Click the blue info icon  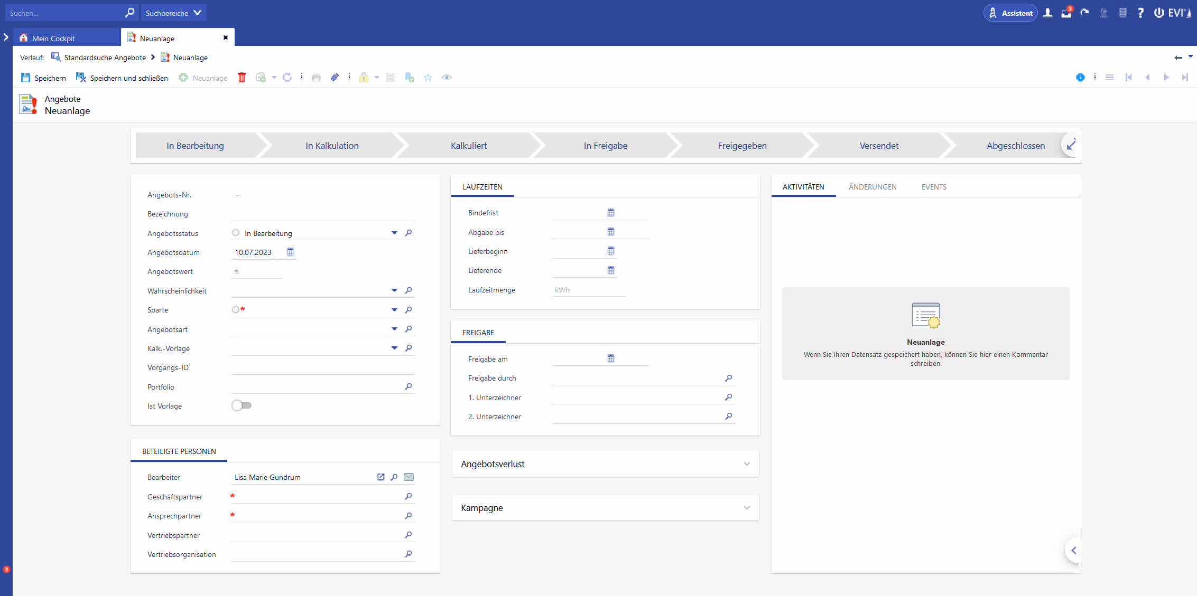(1080, 78)
